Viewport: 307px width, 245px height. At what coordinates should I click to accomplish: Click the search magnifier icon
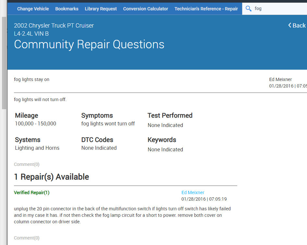click(249, 9)
